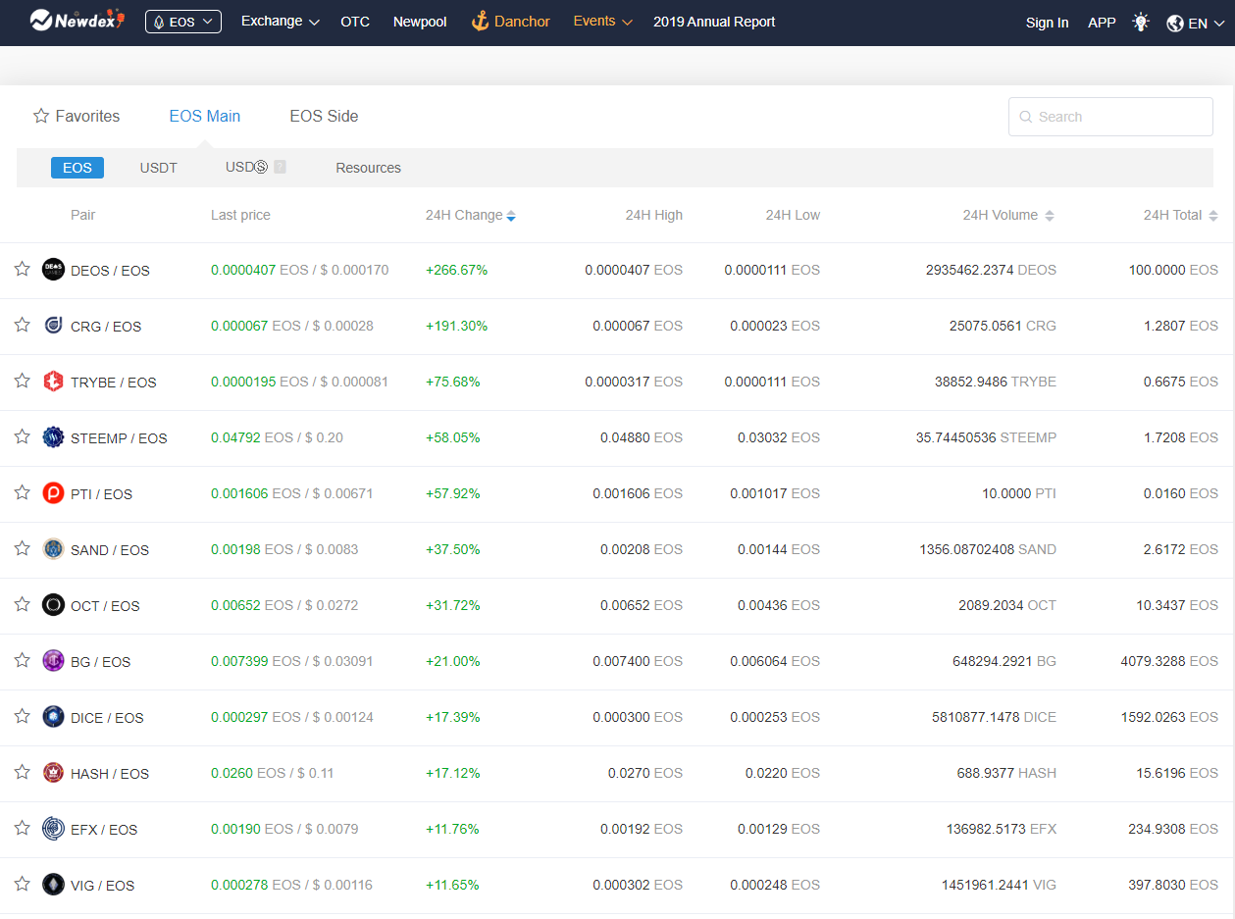Favorite the STEEMP / EOS pair star
This screenshot has height=919, width=1235.
(22, 436)
